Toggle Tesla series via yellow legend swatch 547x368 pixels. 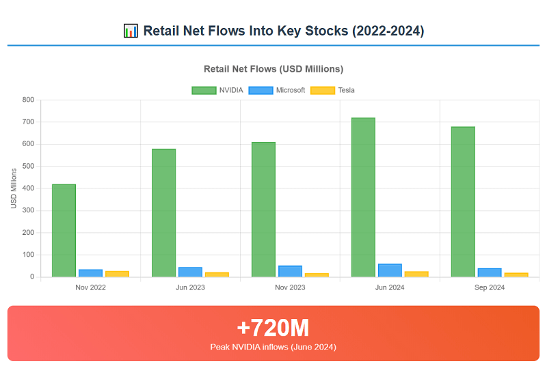pos(323,90)
